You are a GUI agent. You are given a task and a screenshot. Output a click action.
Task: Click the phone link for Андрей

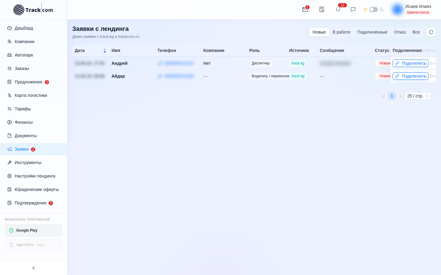pos(176,63)
